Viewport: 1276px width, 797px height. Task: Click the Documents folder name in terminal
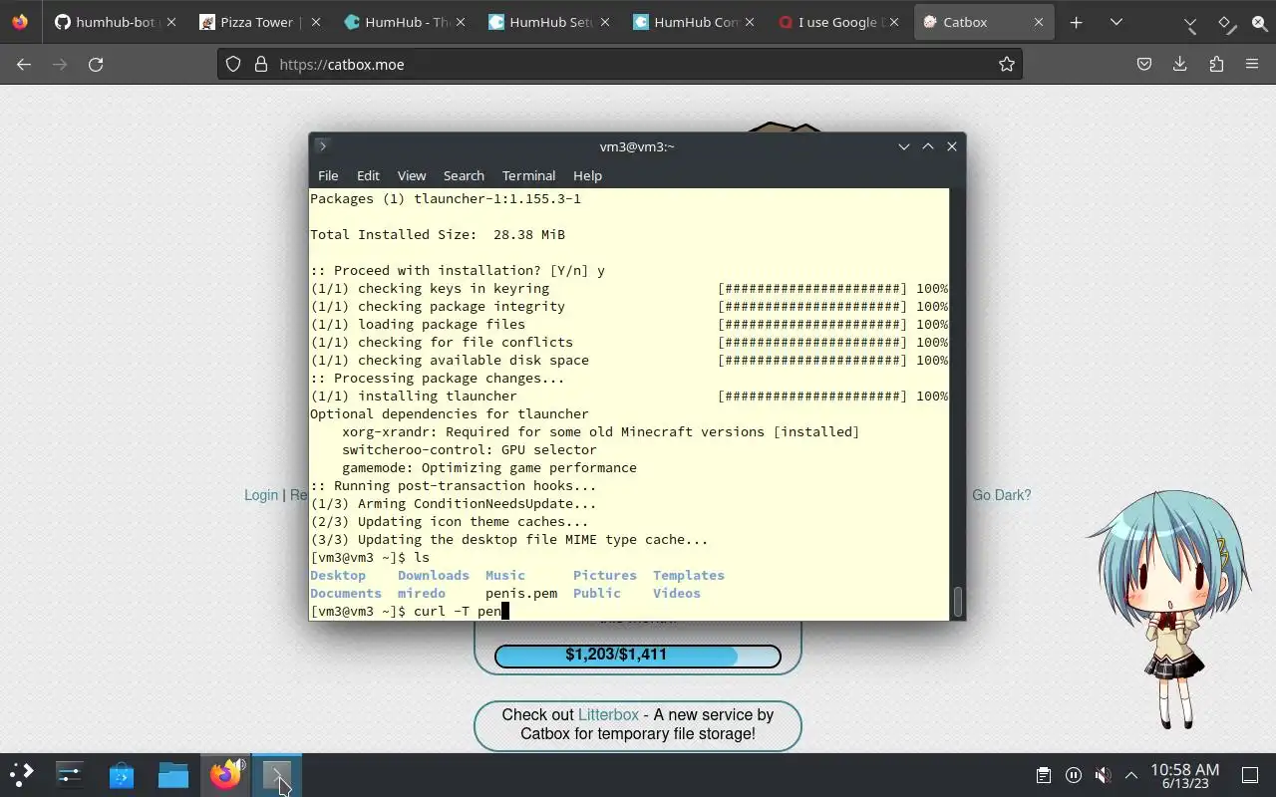pyautogui.click(x=346, y=593)
